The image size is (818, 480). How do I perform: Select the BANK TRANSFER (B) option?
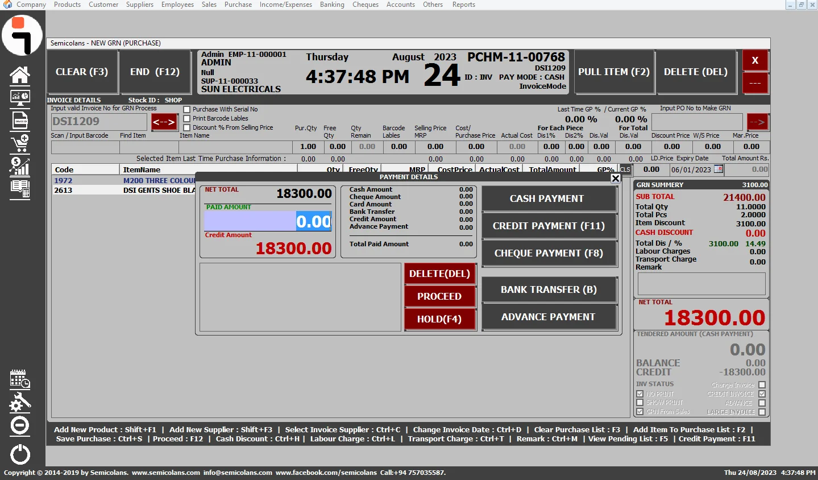[x=549, y=289]
